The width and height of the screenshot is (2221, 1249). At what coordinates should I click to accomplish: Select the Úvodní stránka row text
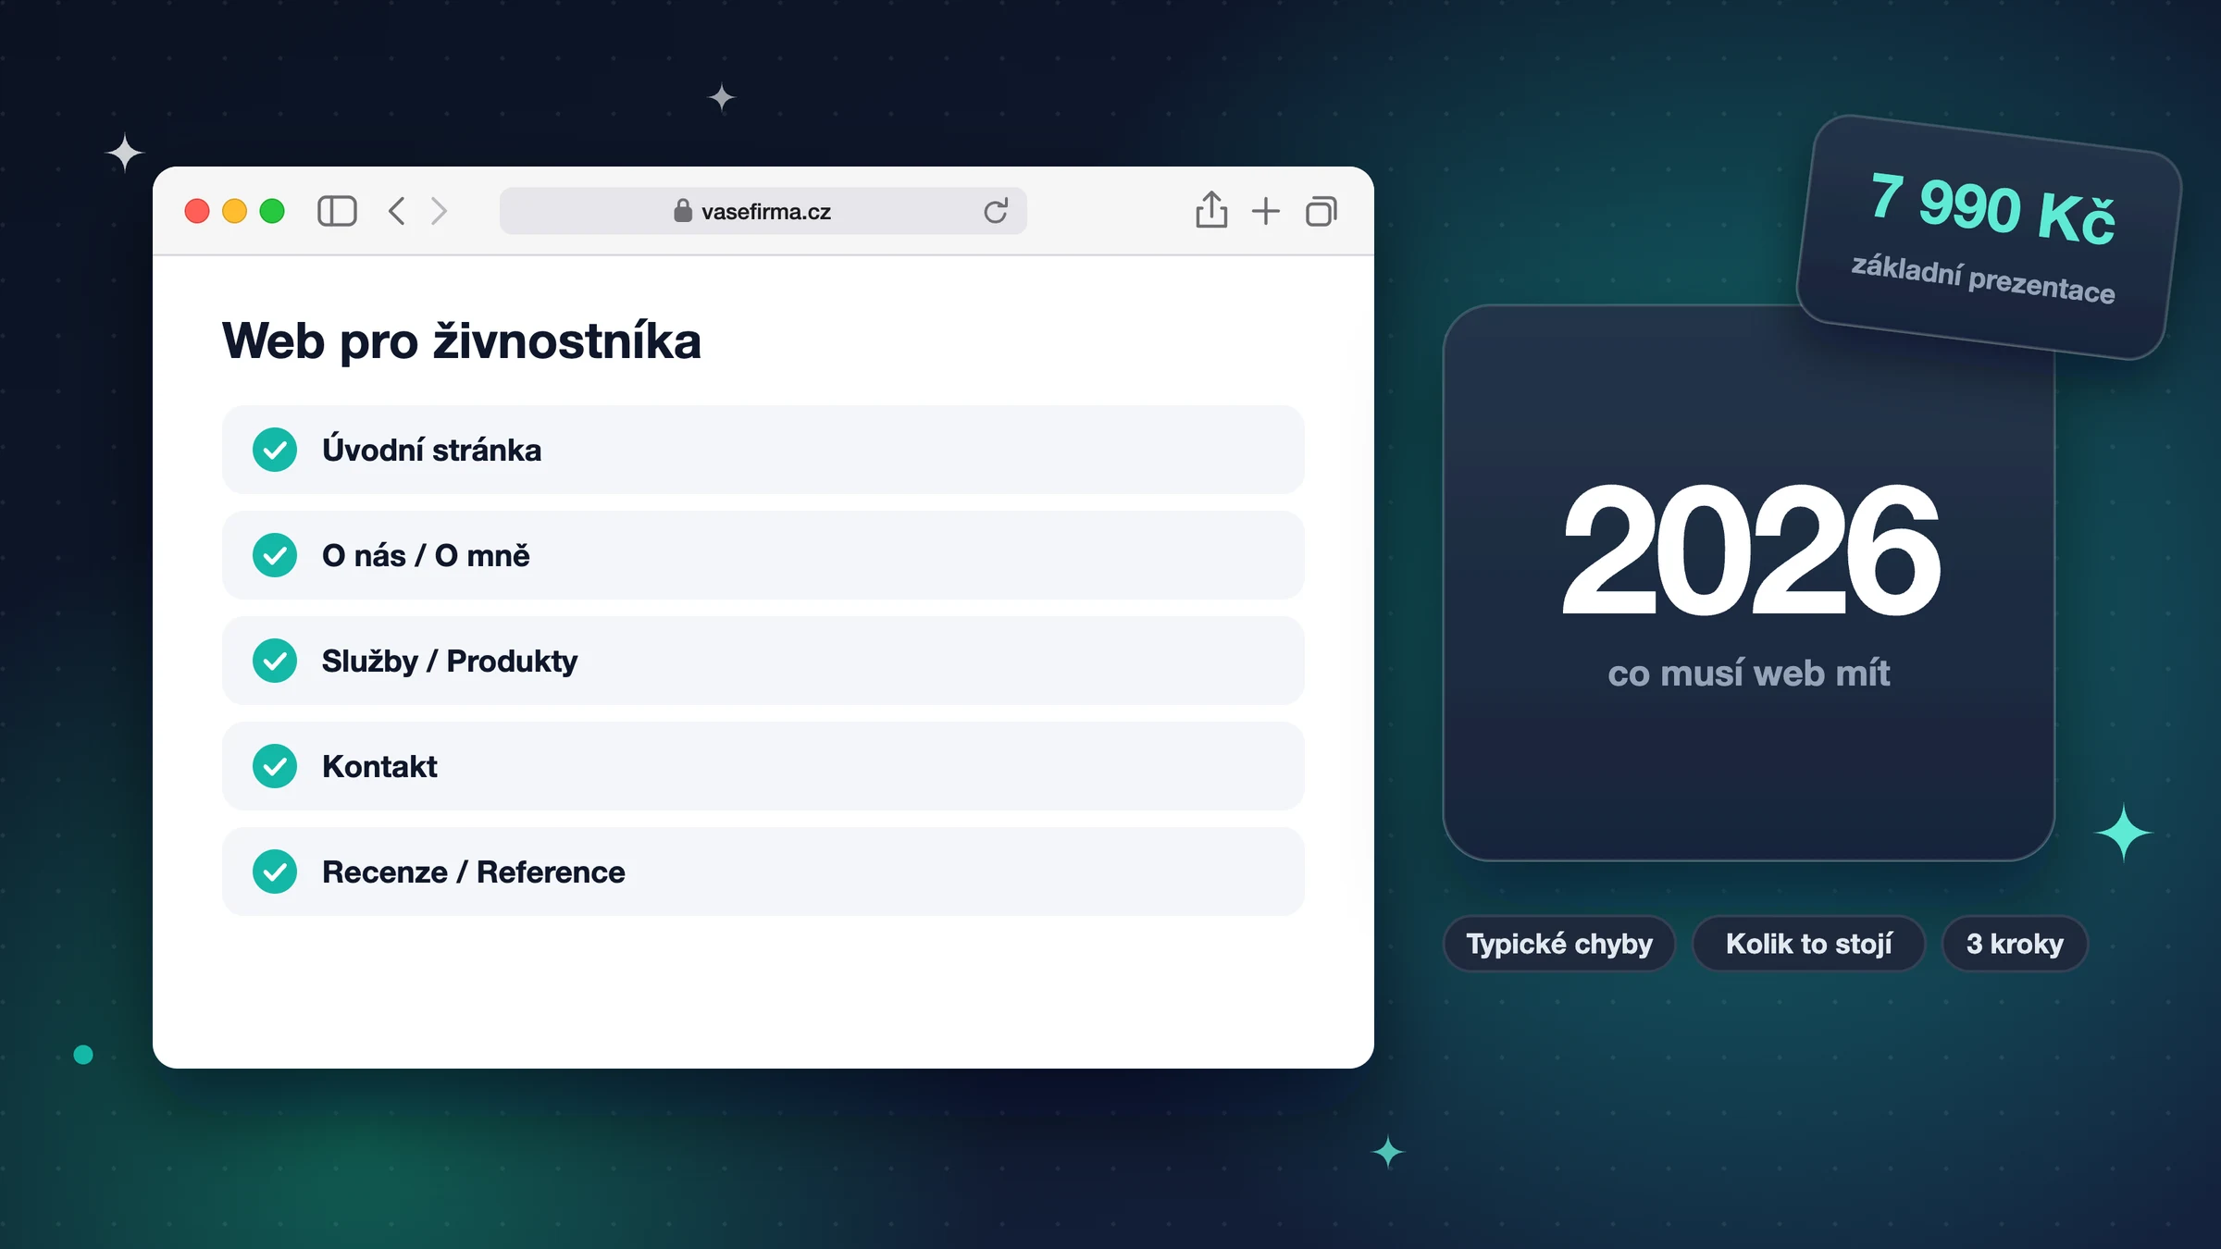coord(431,450)
